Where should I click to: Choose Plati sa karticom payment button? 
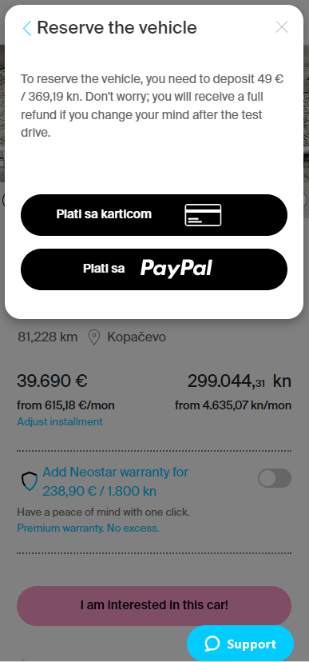(x=154, y=215)
